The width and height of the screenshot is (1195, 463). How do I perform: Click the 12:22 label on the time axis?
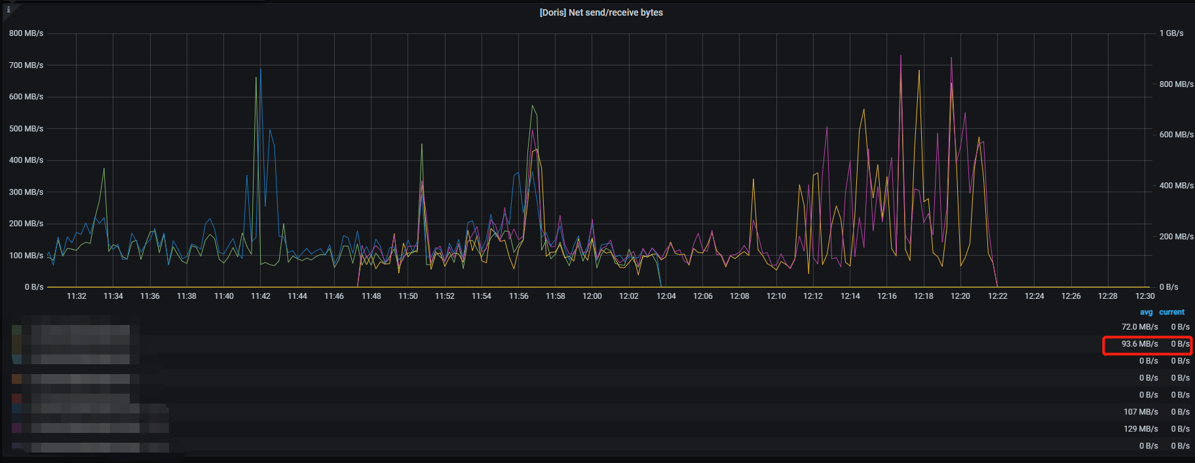[998, 296]
